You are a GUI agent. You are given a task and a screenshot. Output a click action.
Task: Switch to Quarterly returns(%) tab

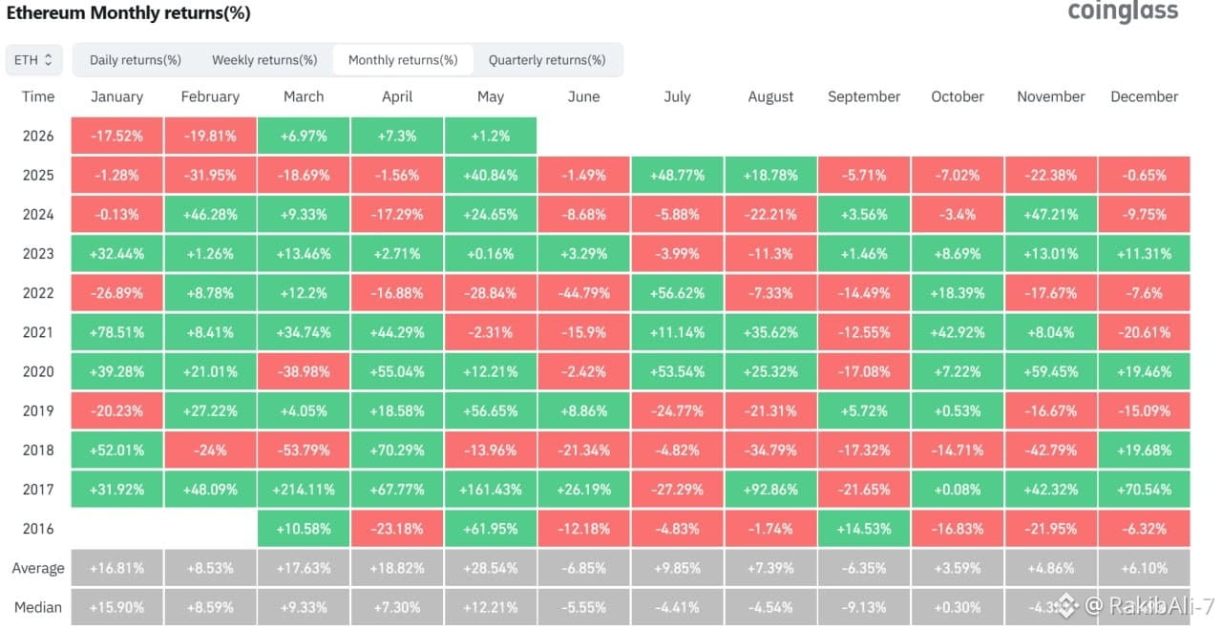pyautogui.click(x=547, y=59)
